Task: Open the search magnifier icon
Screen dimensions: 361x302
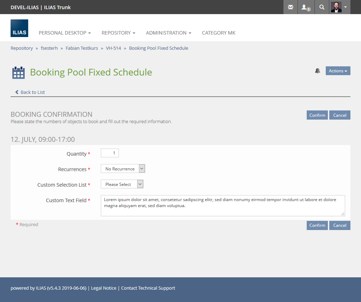Action: point(321,7)
